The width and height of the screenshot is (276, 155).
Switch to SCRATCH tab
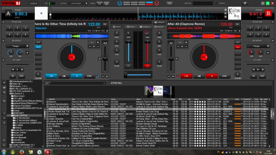click(x=145, y=27)
